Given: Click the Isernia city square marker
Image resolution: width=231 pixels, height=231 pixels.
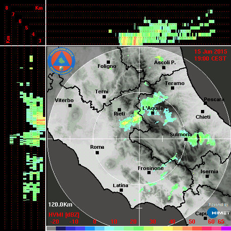Looking at the screenshot, I should [x=207, y=176].
